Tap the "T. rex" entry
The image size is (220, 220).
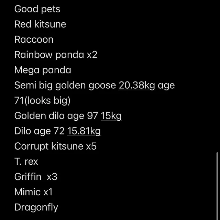coord(26,162)
